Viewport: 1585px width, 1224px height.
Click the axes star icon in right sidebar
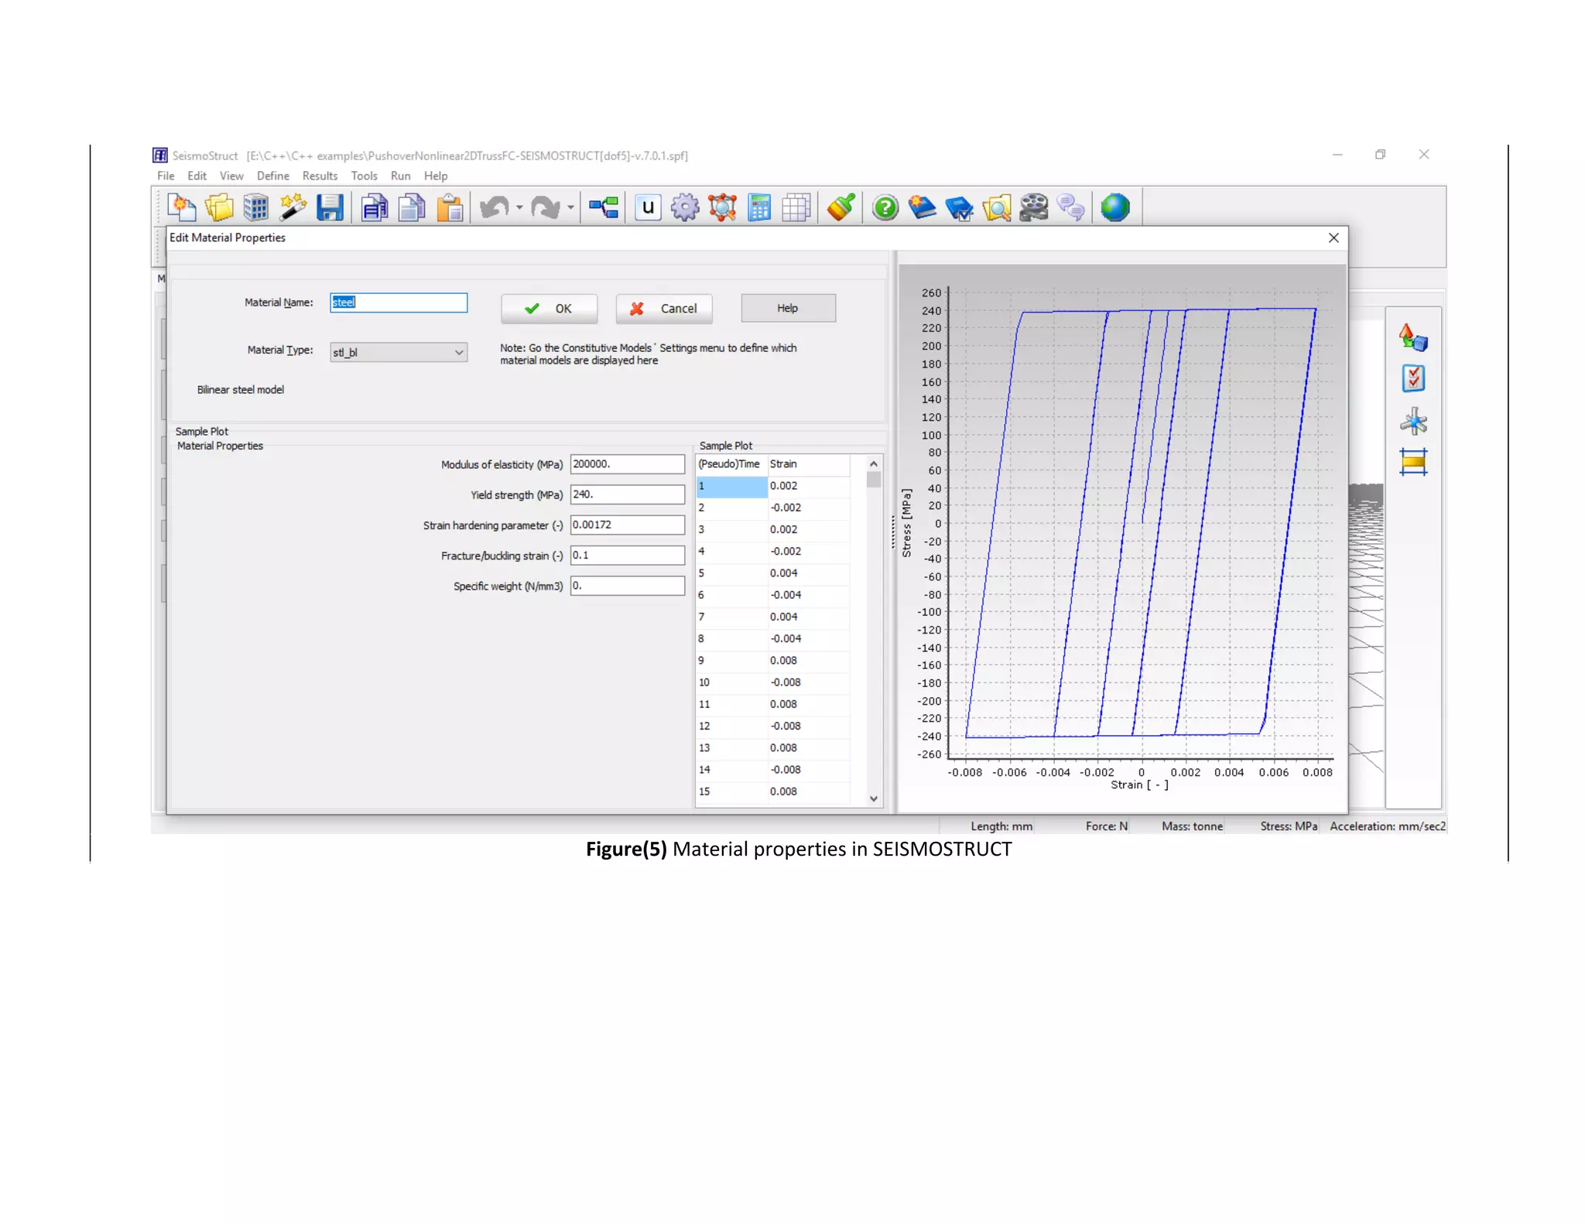tap(1413, 422)
